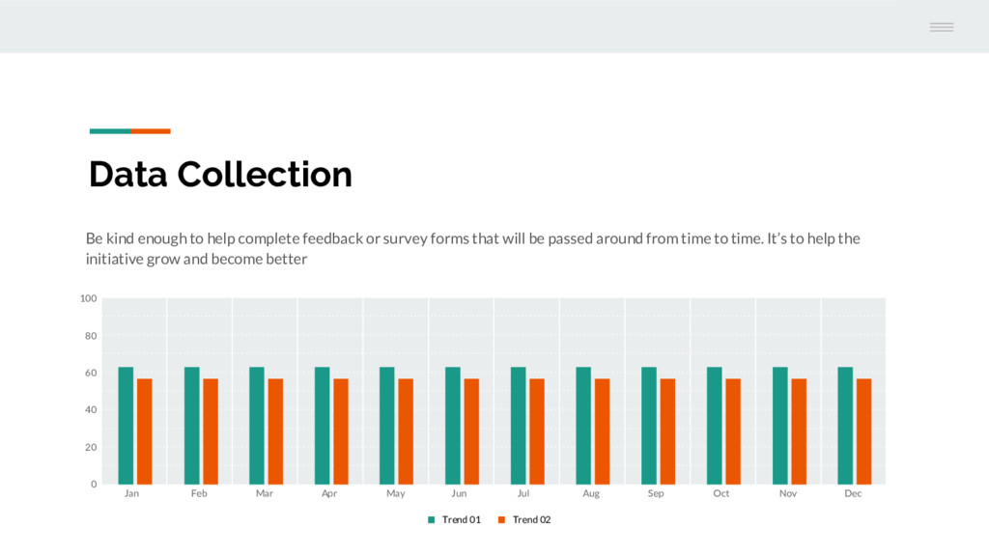Screen dimensions: 989x556
Task: Select the orange Dec bar
Action: click(863, 431)
